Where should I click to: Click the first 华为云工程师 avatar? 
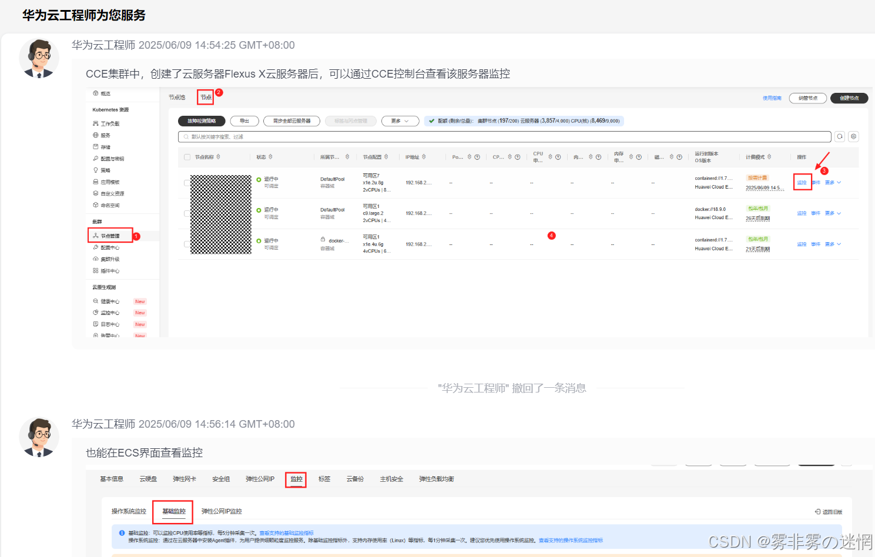coord(39,58)
